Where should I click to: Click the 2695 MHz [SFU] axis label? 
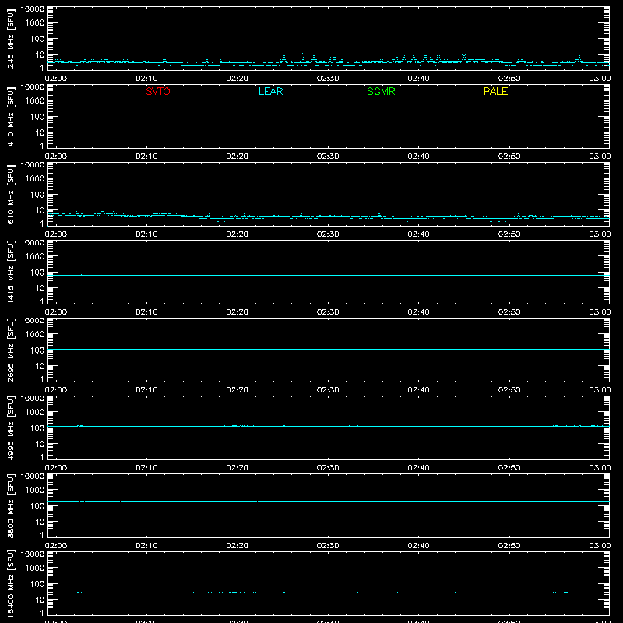pyautogui.click(x=11, y=350)
